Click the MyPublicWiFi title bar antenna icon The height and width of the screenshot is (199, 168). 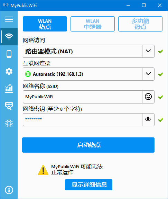click(6, 5)
